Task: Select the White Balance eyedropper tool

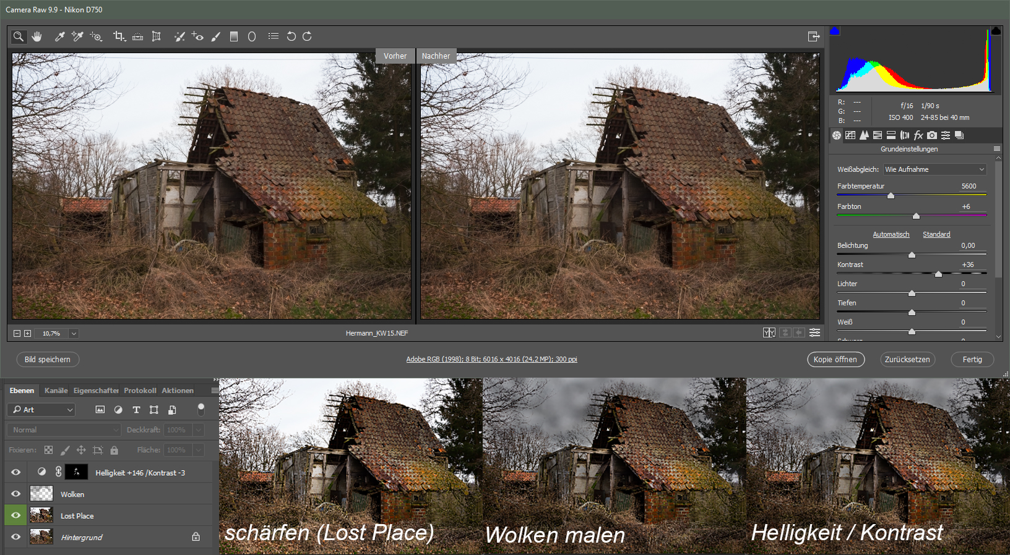Action: click(60, 36)
